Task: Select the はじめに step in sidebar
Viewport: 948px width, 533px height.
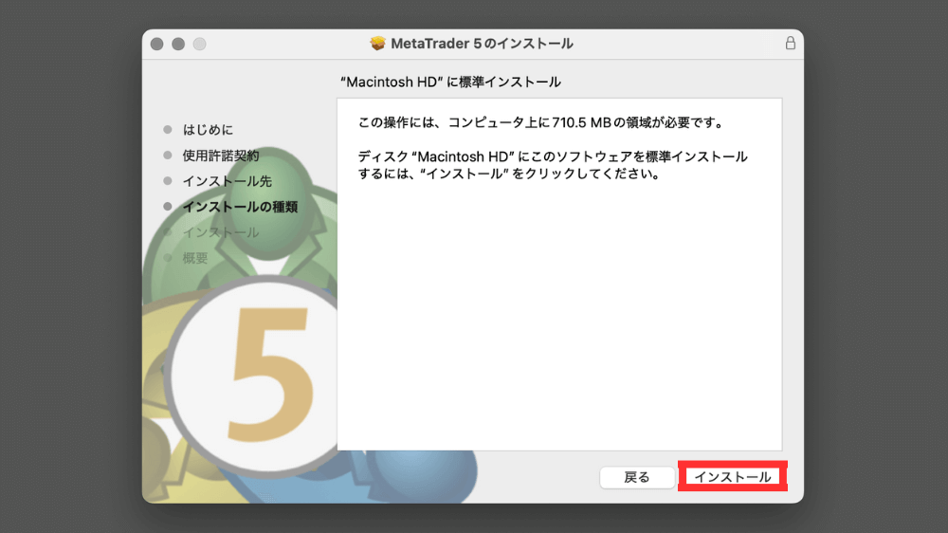Action: click(208, 130)
